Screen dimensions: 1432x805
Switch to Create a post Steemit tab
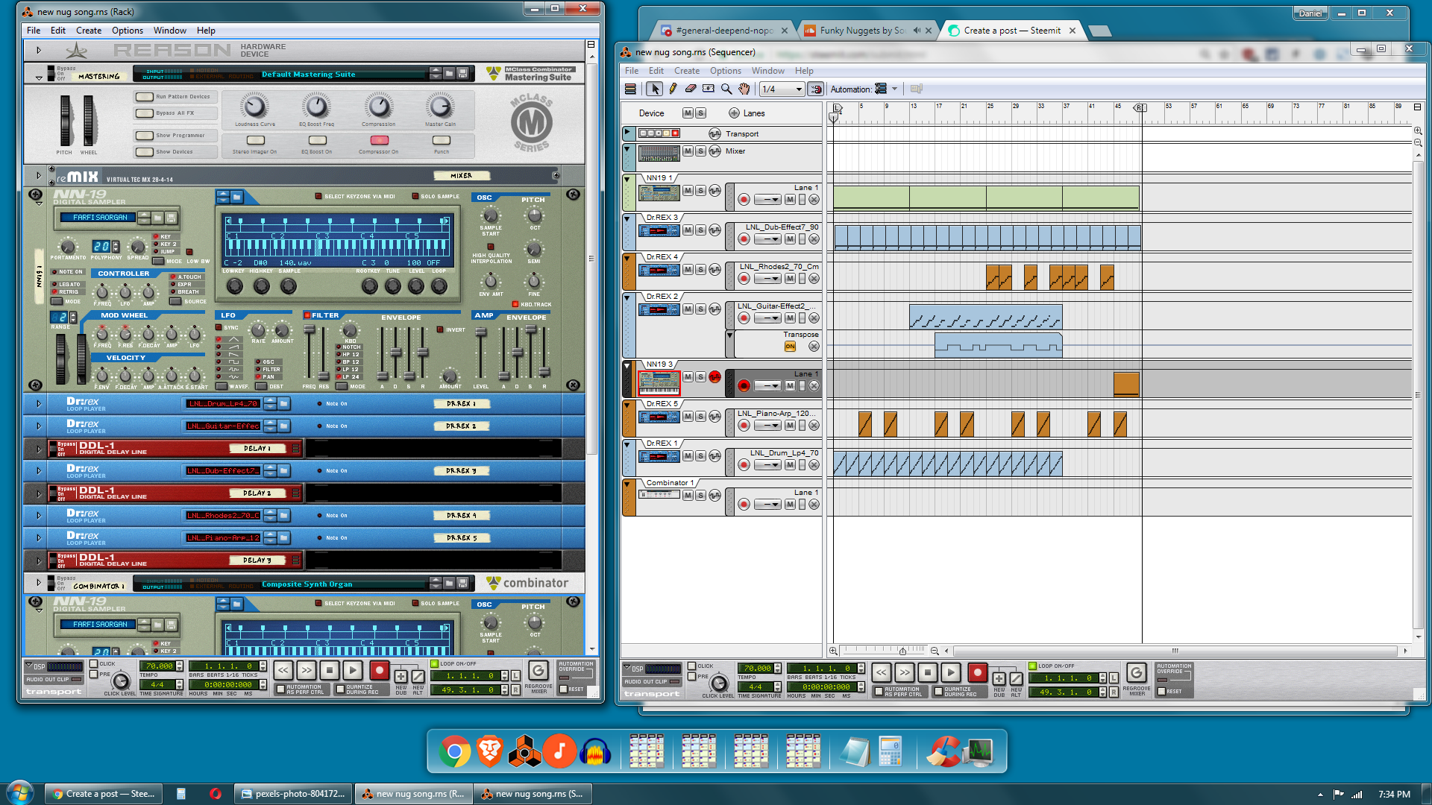[1011, 31]
